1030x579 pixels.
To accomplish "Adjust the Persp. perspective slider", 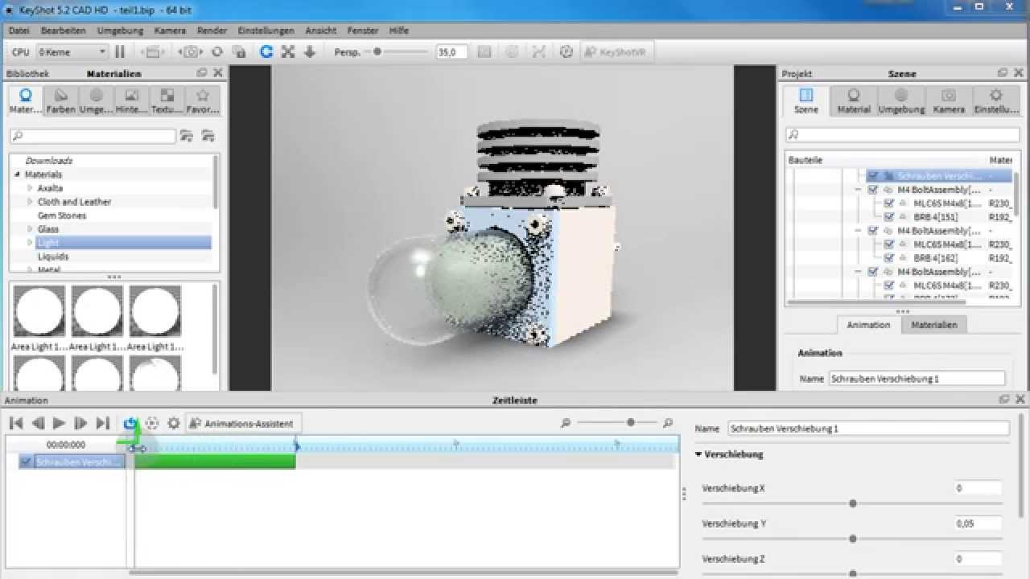I will (x=377, y=52).
